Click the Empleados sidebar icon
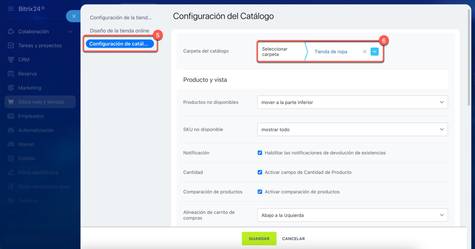Viewport: 475px width, 249px height. (x=11, y=116)
